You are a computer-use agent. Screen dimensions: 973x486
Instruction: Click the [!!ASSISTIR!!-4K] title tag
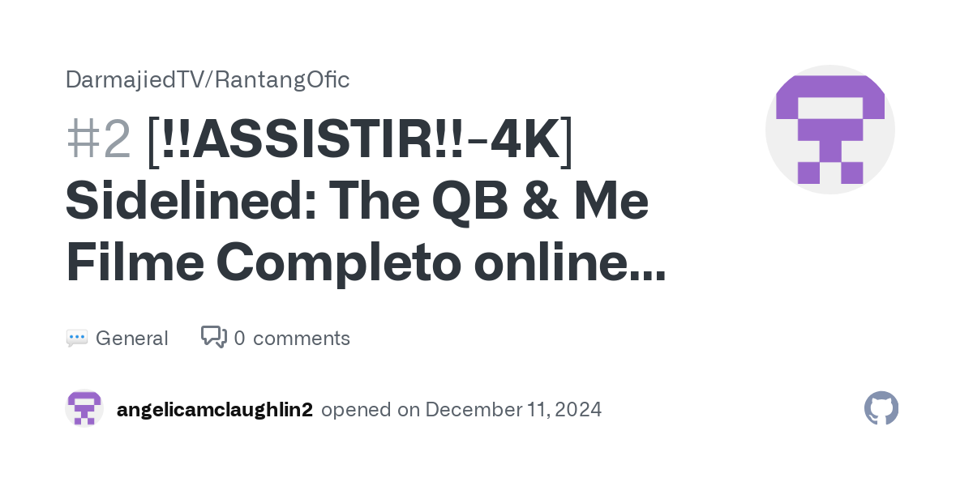(360, 139)
